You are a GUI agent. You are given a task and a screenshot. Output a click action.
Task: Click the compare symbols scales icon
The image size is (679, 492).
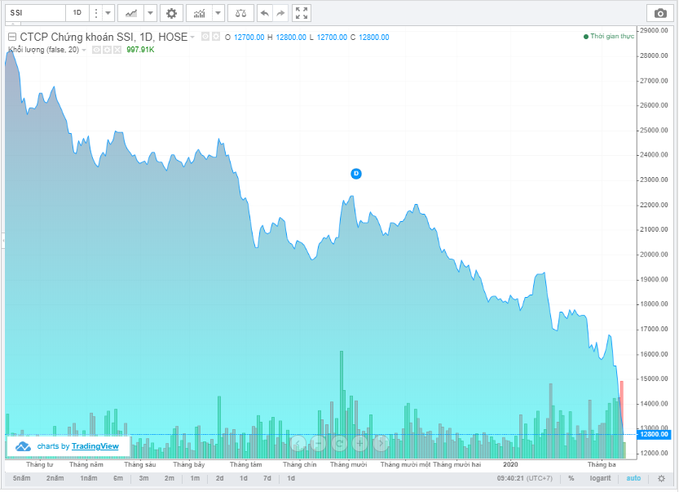click(x=240, y=13)
